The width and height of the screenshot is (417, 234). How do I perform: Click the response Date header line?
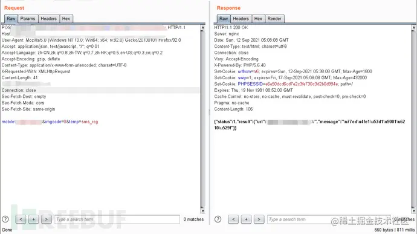pyautogui.click(x=251, y=40)
